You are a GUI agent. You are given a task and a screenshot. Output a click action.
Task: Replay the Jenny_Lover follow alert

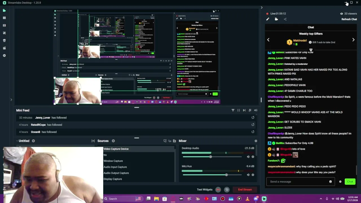coord(253,118)
